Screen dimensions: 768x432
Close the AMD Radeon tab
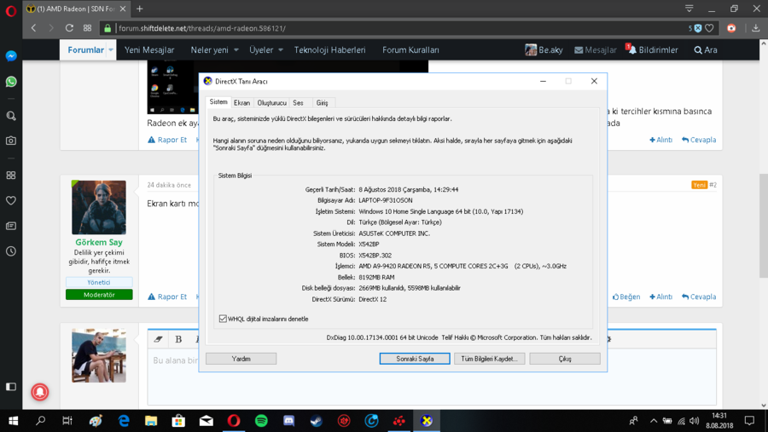click(x=122, y=9)
